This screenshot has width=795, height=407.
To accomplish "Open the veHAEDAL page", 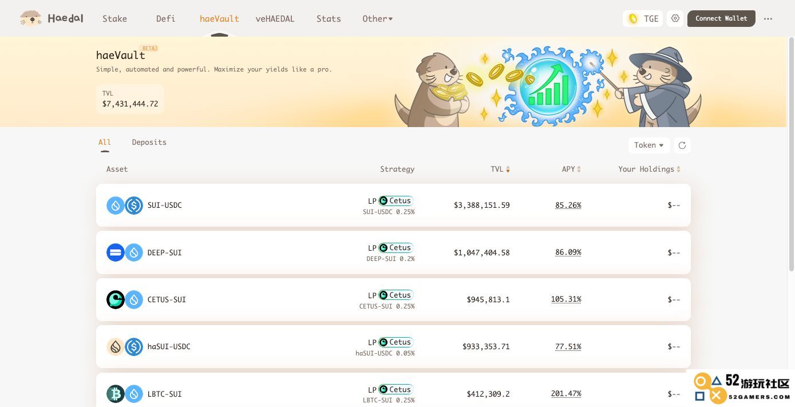I will click(275, 19).
